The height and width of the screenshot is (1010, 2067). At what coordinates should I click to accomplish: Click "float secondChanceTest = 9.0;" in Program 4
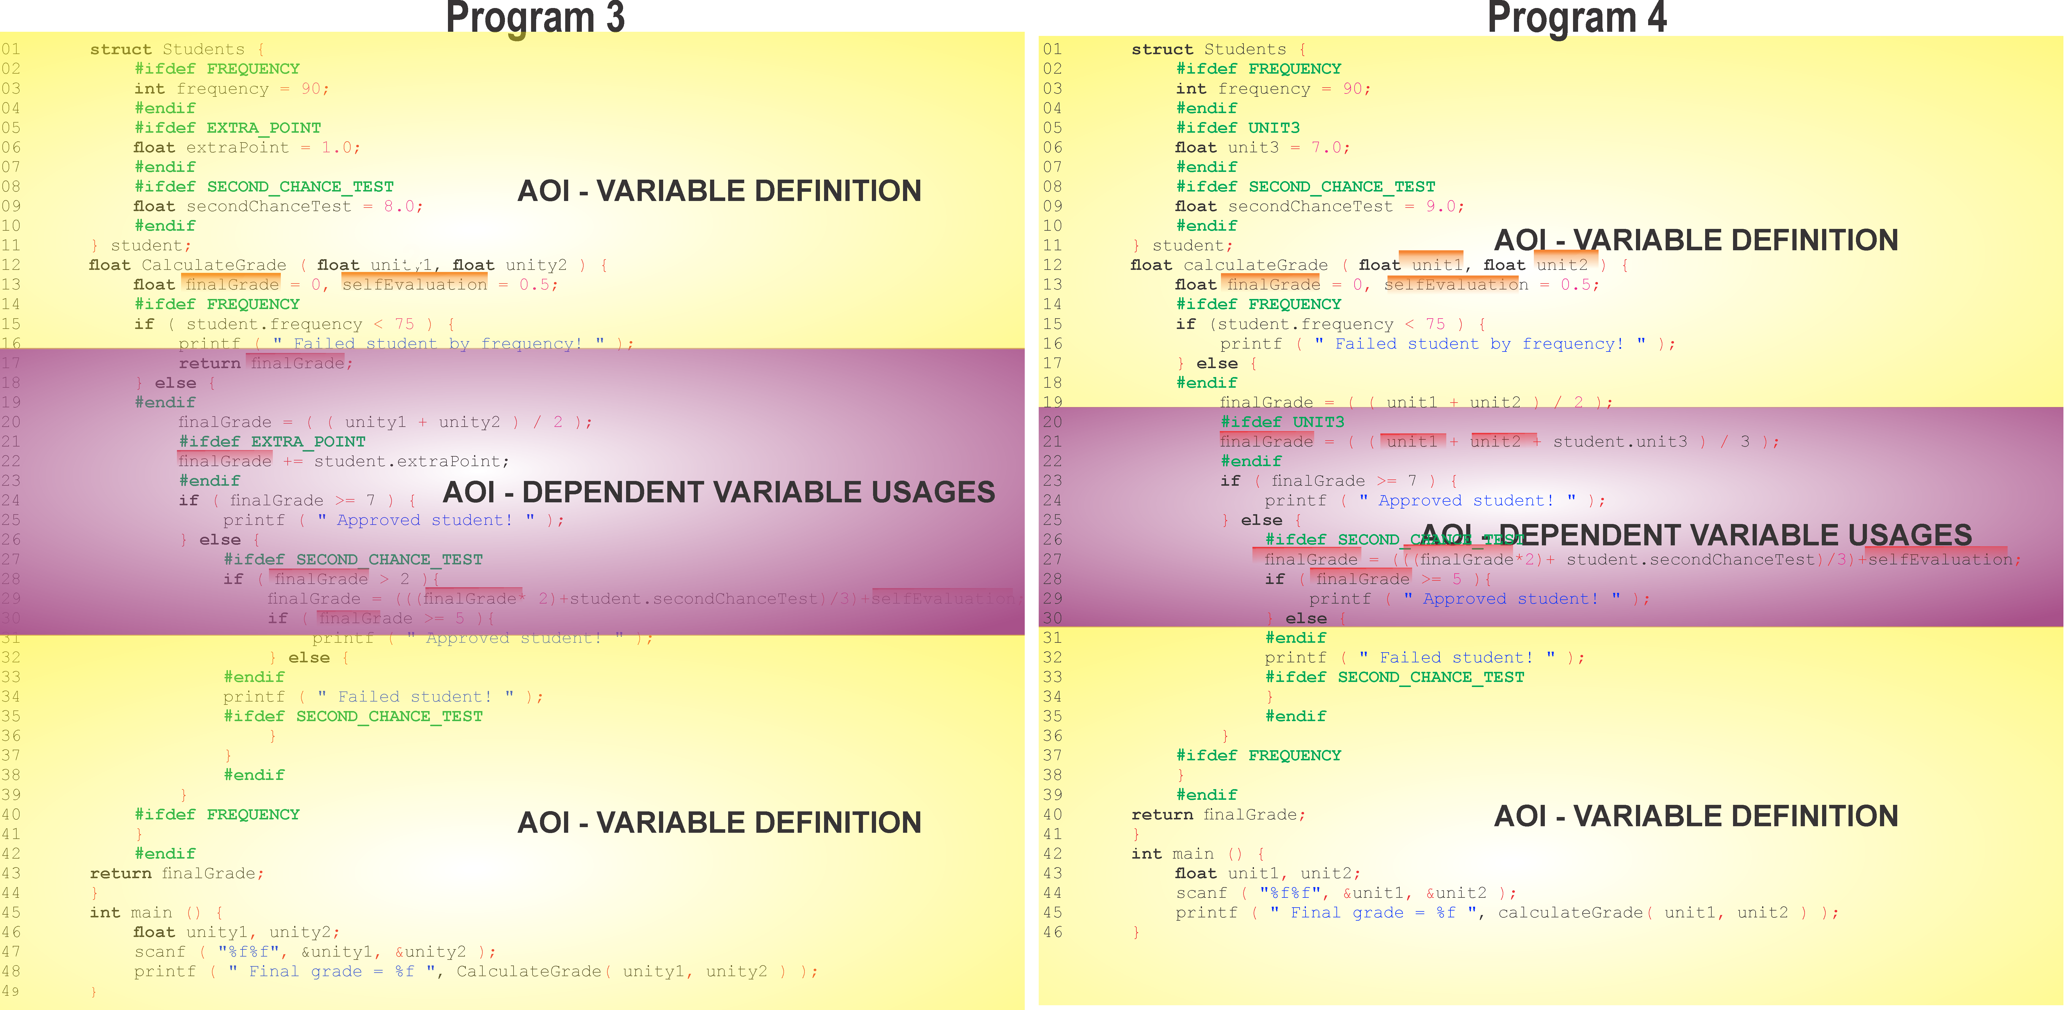pos(1319,206)
